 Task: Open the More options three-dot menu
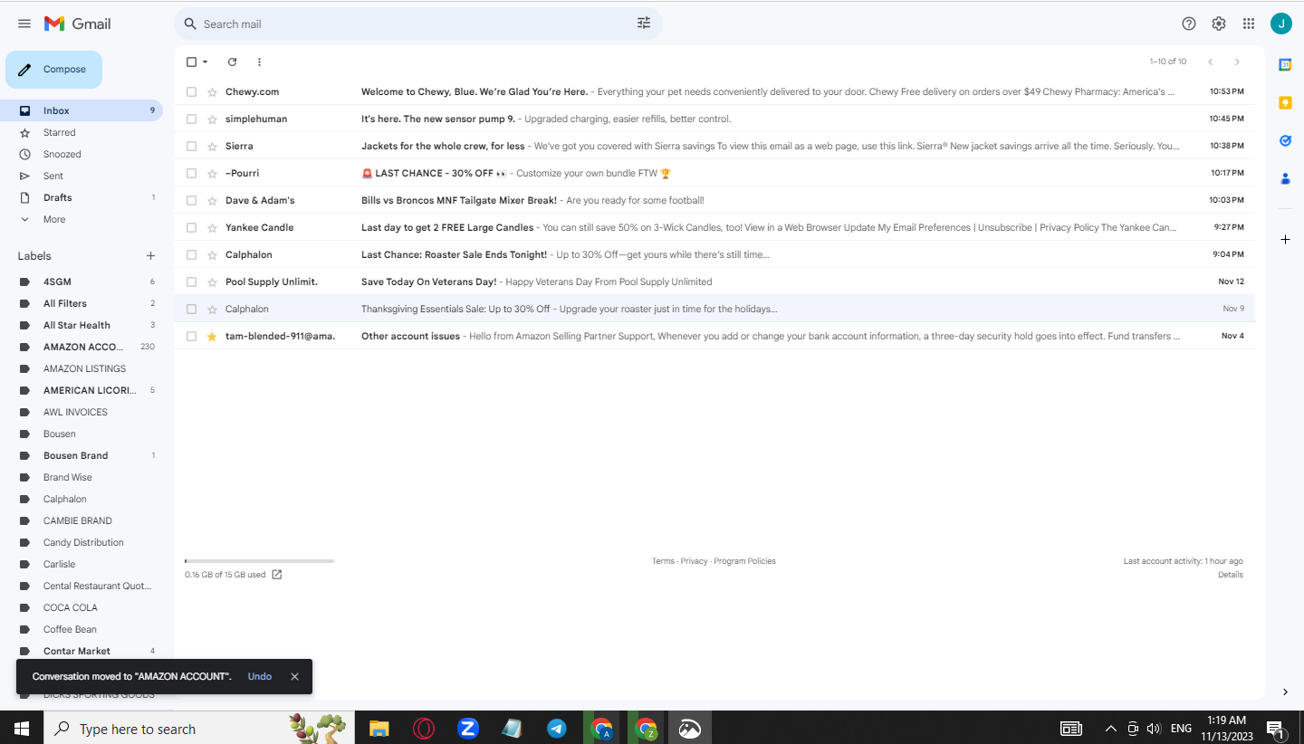click(x=259, y=62)
